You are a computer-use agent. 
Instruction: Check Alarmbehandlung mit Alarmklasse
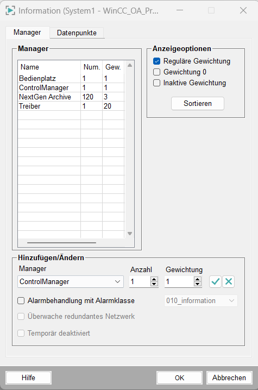click(21, 301)
